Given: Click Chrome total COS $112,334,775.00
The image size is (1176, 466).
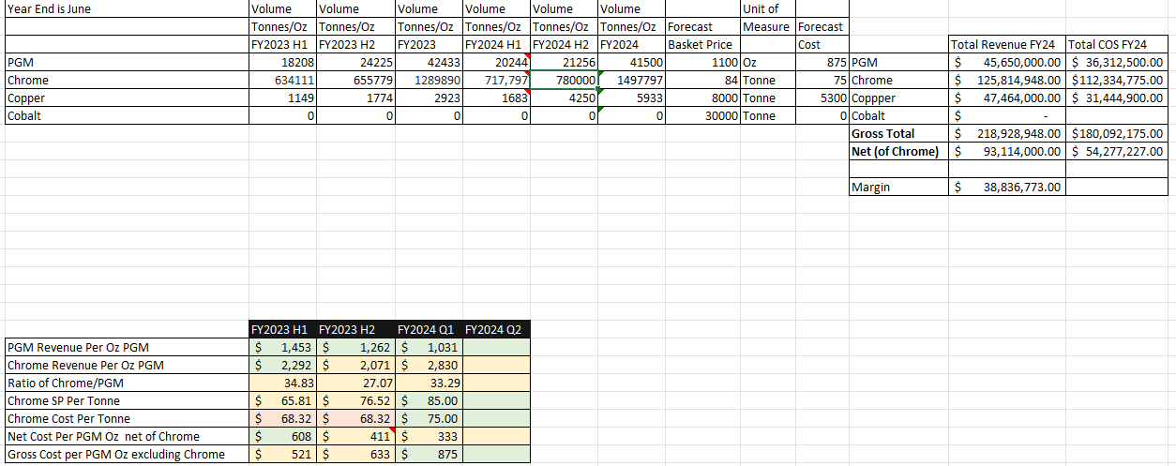Looking at the screenshot, I should point(1116,81).
